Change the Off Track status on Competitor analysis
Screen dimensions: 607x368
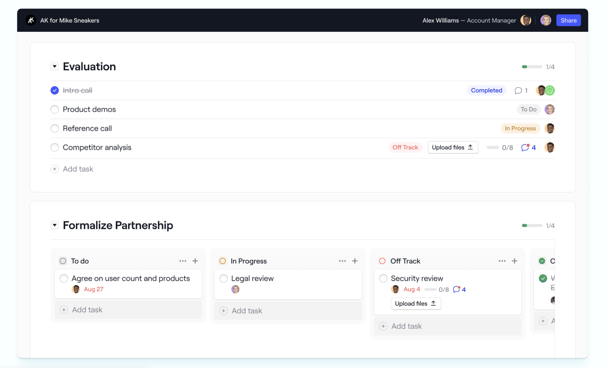point(405,148)
